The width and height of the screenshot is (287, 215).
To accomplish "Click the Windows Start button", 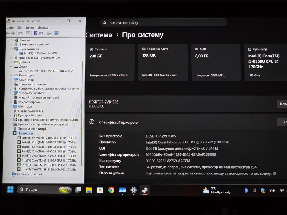I will point(10,190).
